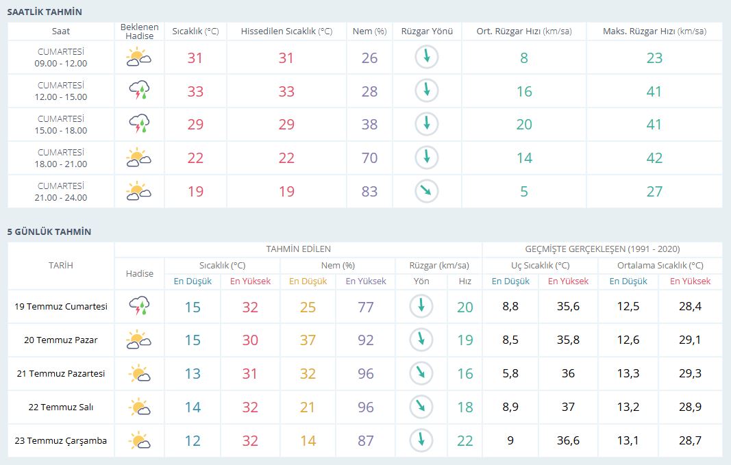The image size is (731, 465).
Task: Click the GEÇMİŞTE GERÇEKLEŞEN (1991 - 2020) header
Action: [602, 249]
